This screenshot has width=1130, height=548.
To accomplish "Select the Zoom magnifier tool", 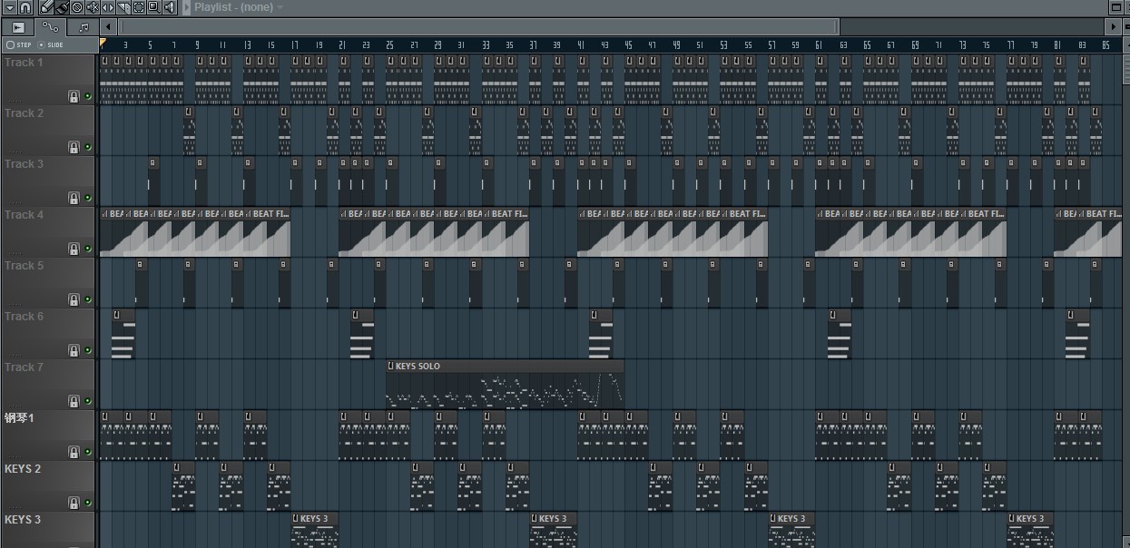I will (153, 7).
